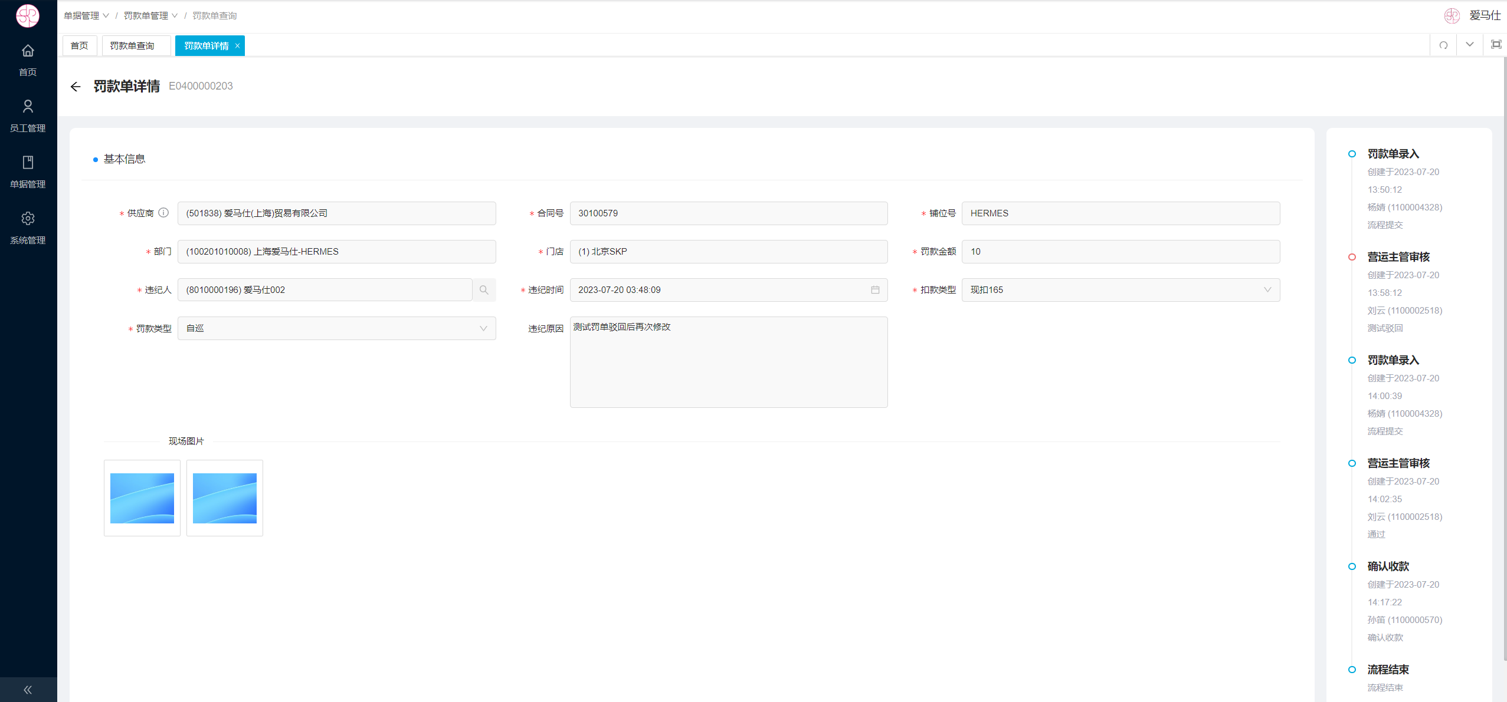Click the user avatar icon at top right

click(x=1452, y=16)
